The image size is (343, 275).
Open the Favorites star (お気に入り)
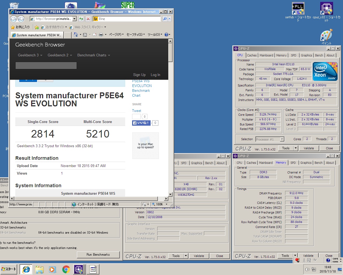click(20, 27)
